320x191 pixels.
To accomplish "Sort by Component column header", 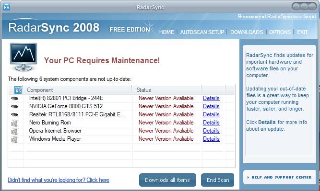I will click(x=40, y=90).
